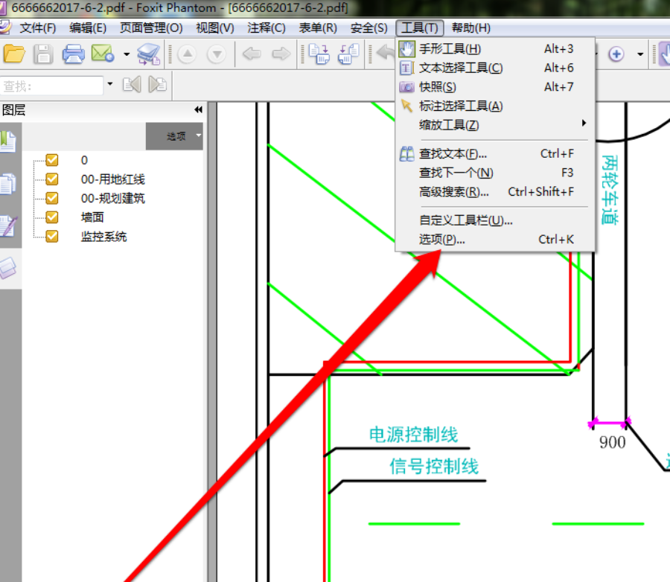Image resolution: width=670 pixels, height=582 pixels.
Task: Open the dropdown arrow left of the hand tool
Action: (x=640, y=54)
